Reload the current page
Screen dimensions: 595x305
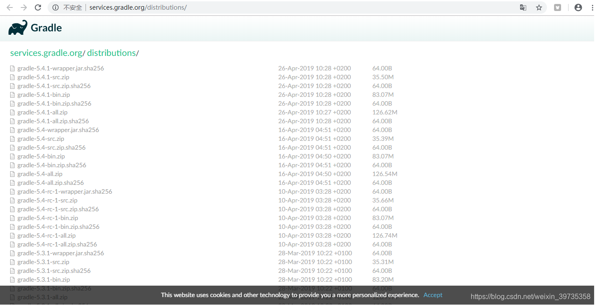[x=38, y=7]
